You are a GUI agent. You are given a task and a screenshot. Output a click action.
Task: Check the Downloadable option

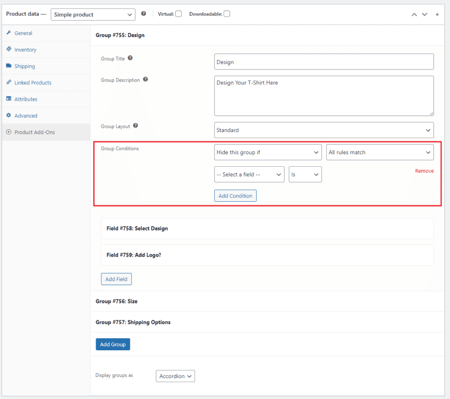[x=227, y=14]
